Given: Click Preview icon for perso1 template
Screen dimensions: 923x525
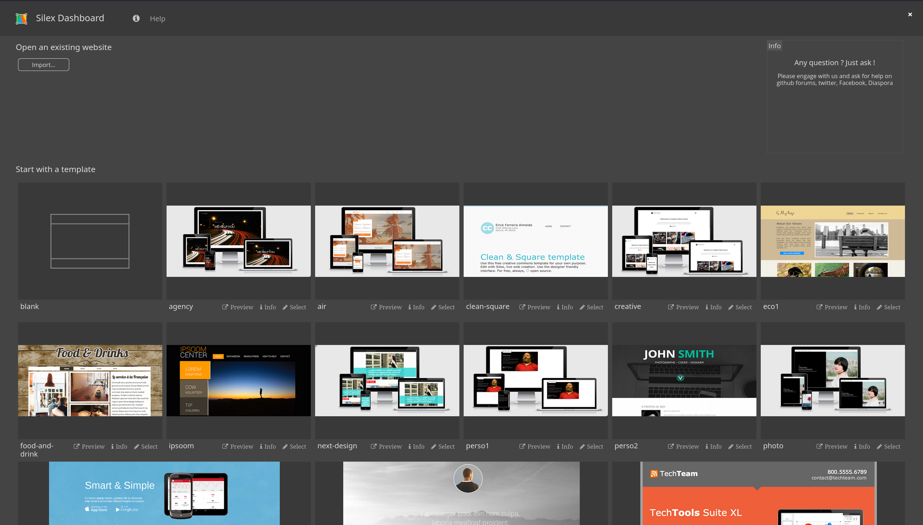Looking at the screenshot, I should pyautogui.click(x=522, y=446).
